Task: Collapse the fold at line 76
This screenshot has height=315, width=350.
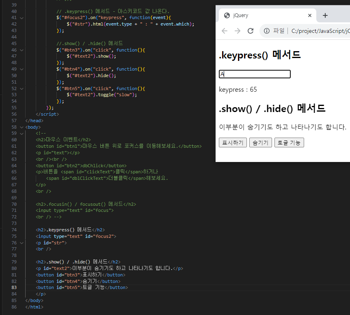Action: pos(22,243)
